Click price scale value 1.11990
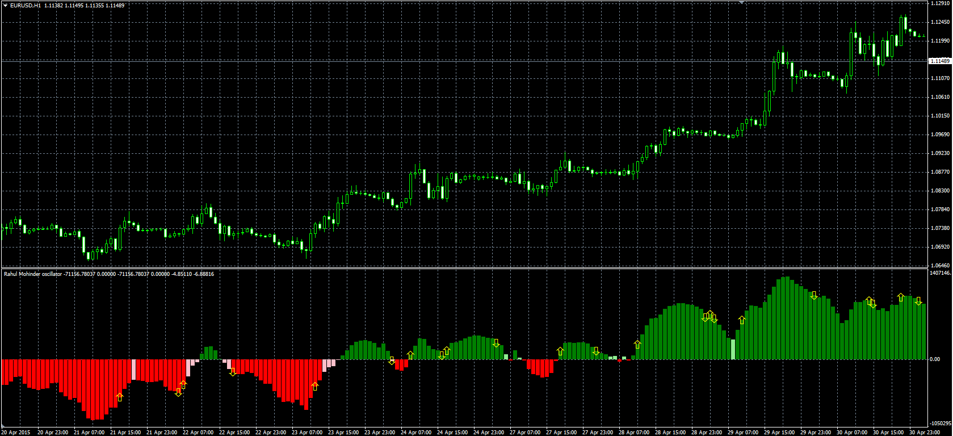Image resolution: width=953 pixels, height=436 pixels. click(941, 41)
